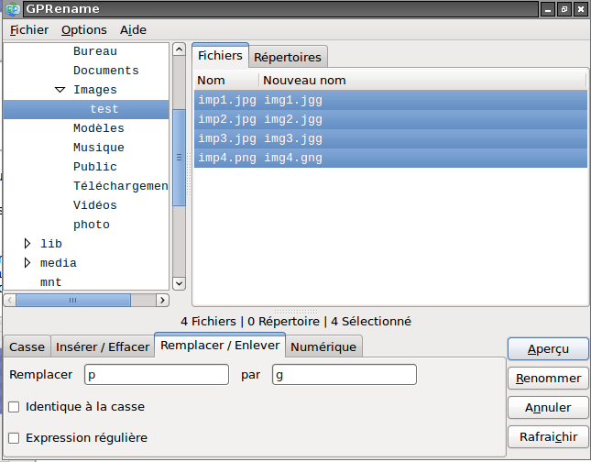Expand the media folder in tree
The image size is (591, 462).
(x=27, y=263)
